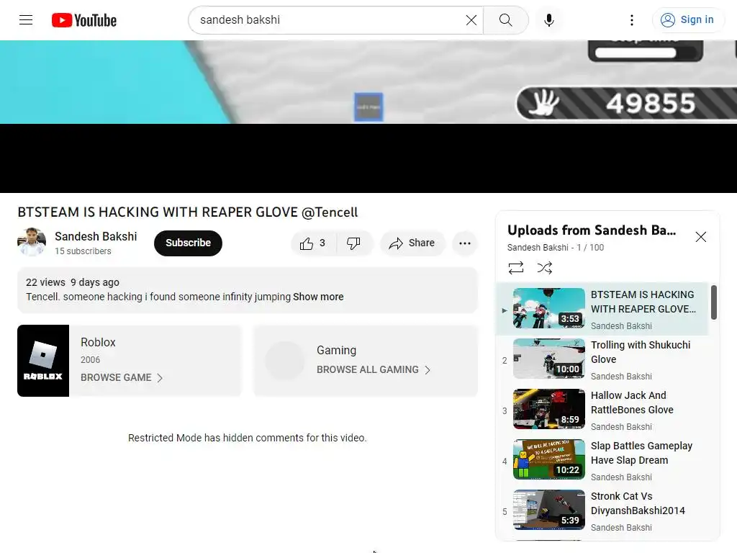Subscribe to Sandesh Bakshi channel
This screenshot has width=737, height=553.
click(x=188, y=243)
